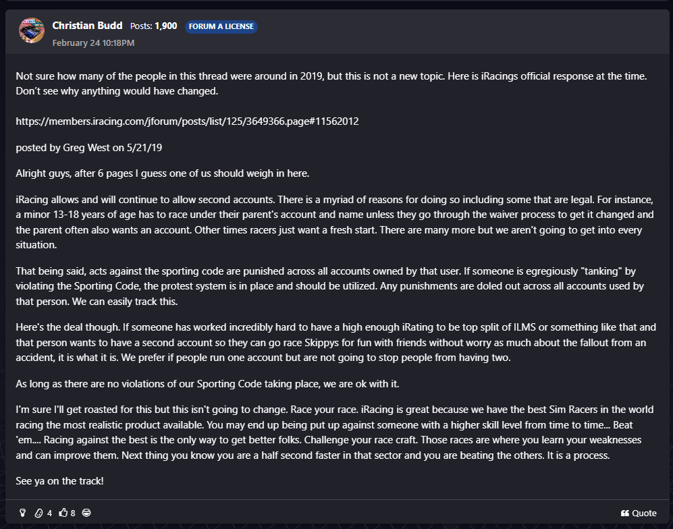The image size is (673, 529).
Task: Click the members.iracing.com jforum URL
Action: coord(187,121)
